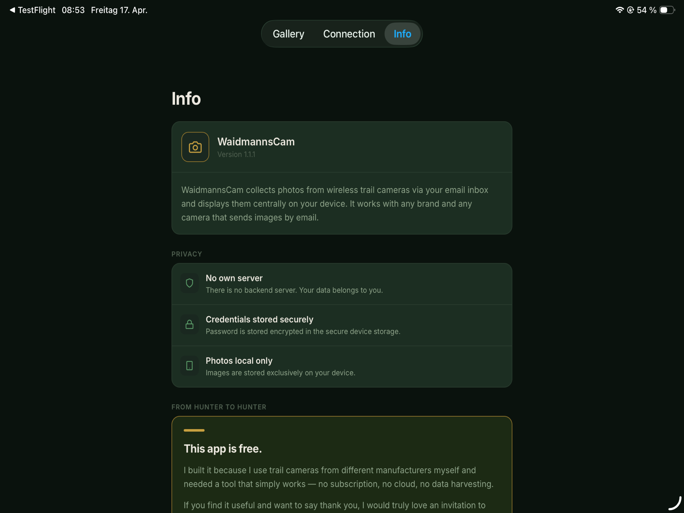Screen dimensions: 684x513
Task: Tap the Wi-Fi status icon
Action: tap(619, 10)
